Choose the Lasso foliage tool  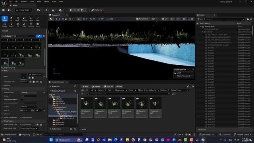click(31, 19)
